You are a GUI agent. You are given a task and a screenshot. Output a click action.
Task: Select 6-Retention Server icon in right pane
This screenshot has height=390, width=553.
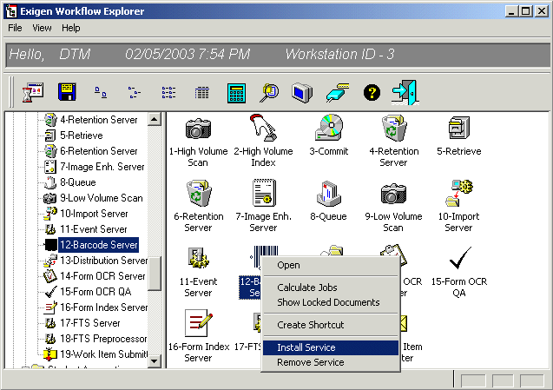click(199, 193)
